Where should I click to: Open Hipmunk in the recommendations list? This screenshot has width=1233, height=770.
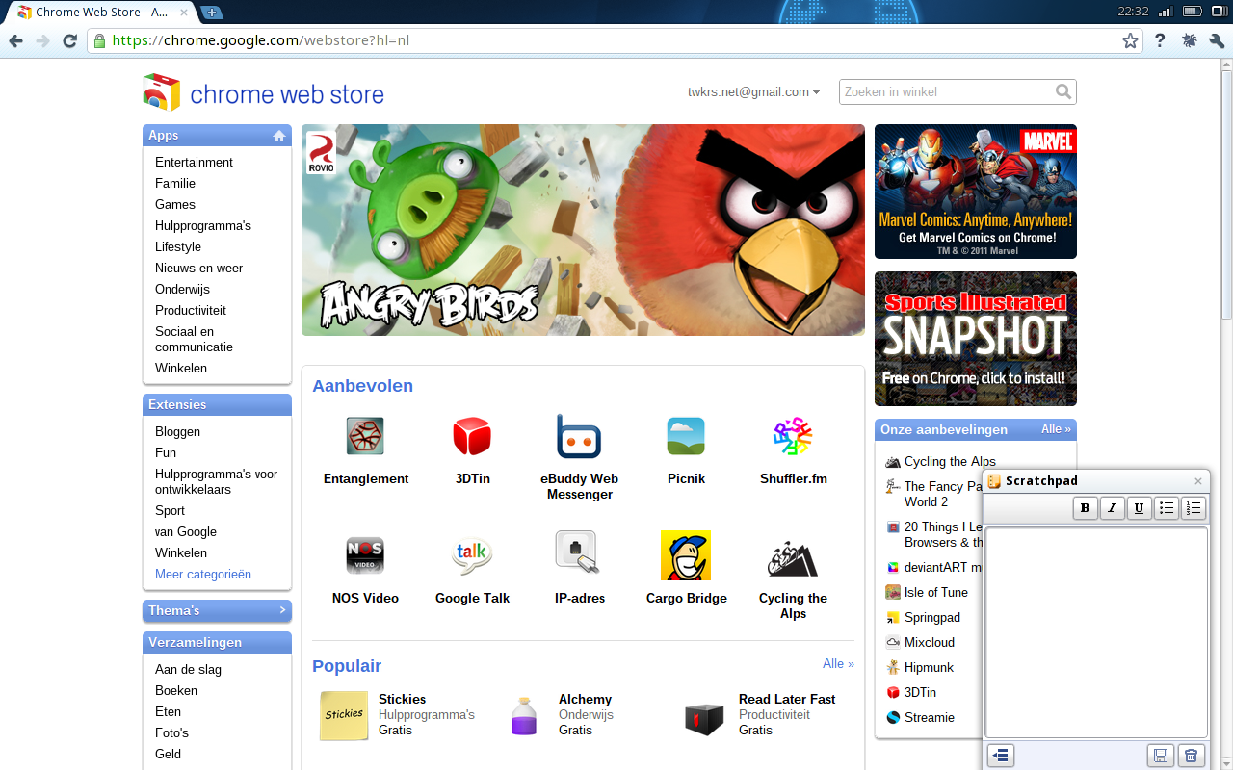coord(929,667)
